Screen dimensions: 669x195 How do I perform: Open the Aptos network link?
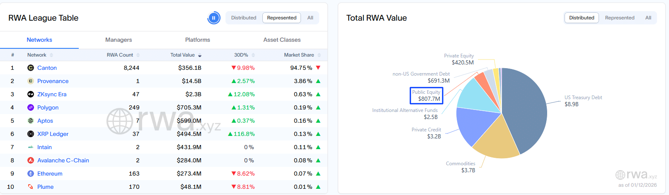45,121
